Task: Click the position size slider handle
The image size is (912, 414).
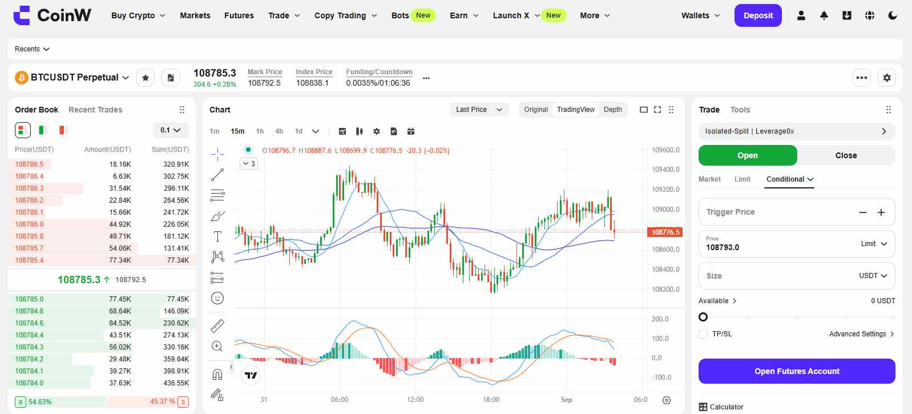Action: 703,317
